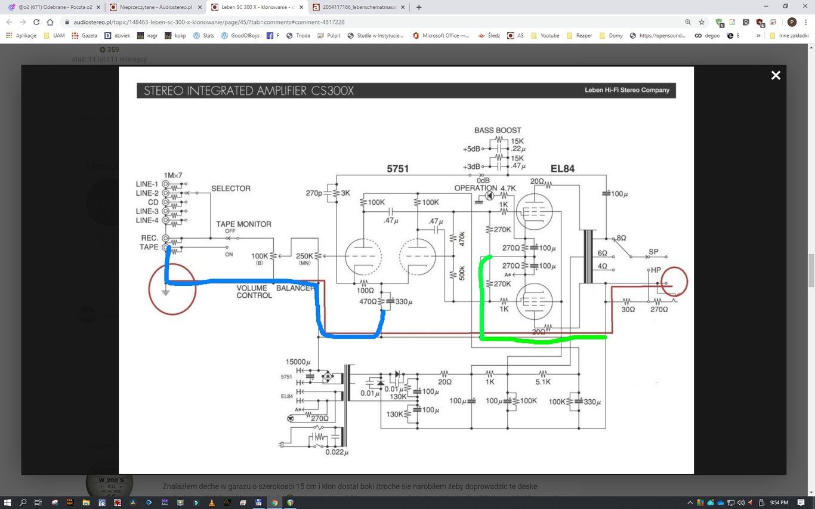
Task: Open the GoodOlBoys bookmark
Action: click(x=240, y=36)
